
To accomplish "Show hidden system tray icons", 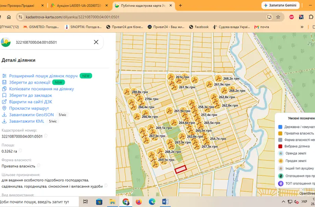I will coord(283,201).
